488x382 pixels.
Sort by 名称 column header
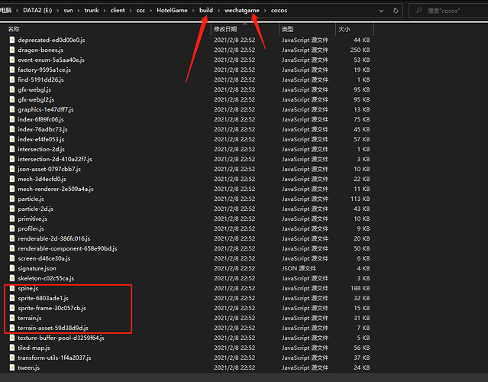tap(14, 29)
